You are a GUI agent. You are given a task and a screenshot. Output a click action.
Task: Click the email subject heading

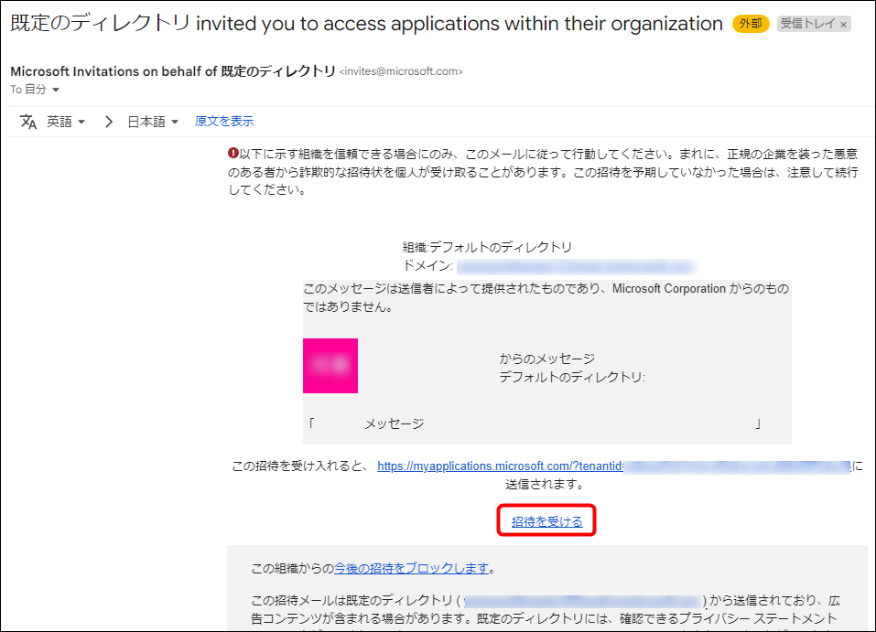366,24
